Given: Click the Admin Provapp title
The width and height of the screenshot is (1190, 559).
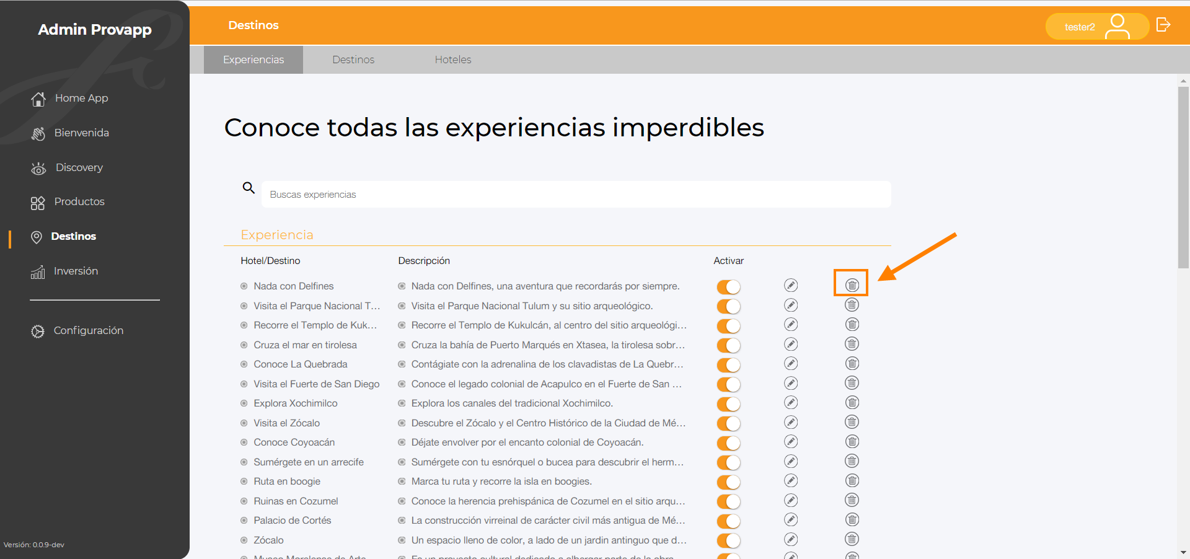Looking at the screenshot, I should (x=95, y=30).
